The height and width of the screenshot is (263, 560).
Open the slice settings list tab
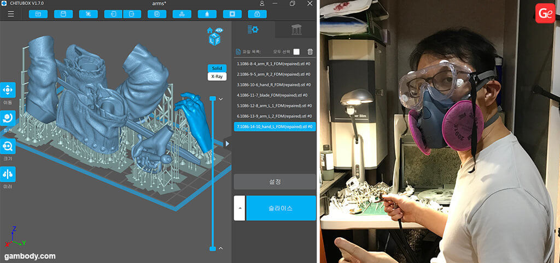click(253, 29)
